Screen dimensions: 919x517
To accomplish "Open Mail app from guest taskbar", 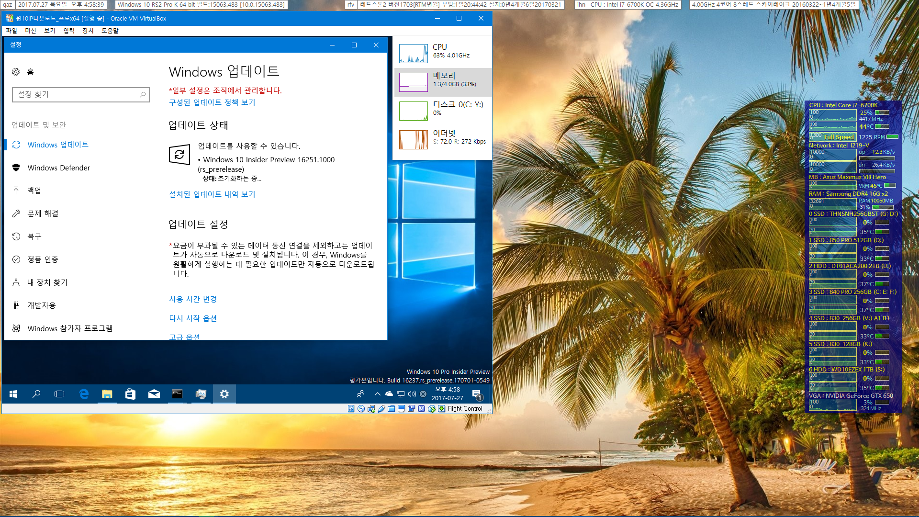I will click(x=154, y=394).
